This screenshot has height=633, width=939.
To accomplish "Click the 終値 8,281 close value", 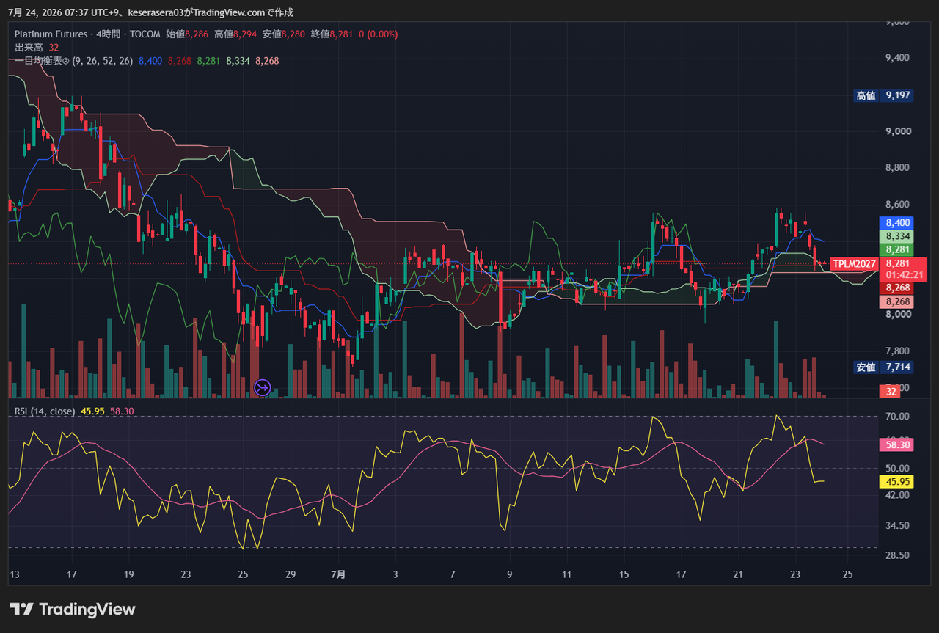I will click(x=332, y=34).
